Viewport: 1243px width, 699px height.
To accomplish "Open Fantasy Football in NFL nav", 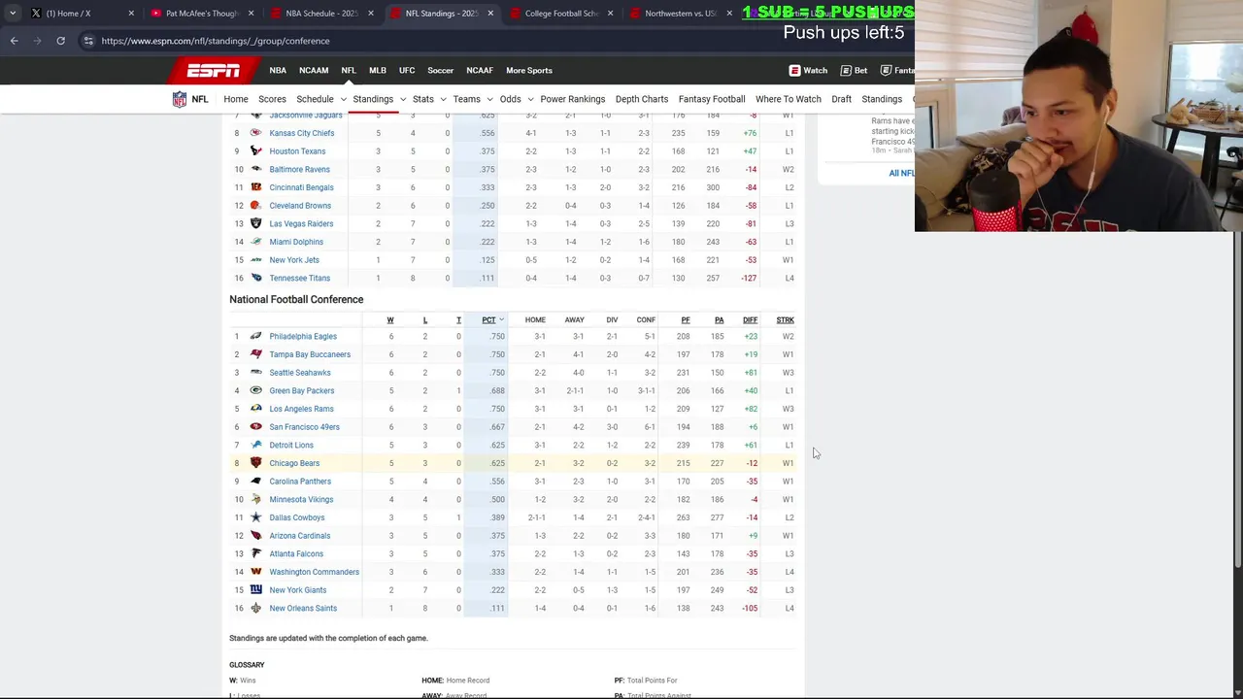I will point(712,99).
